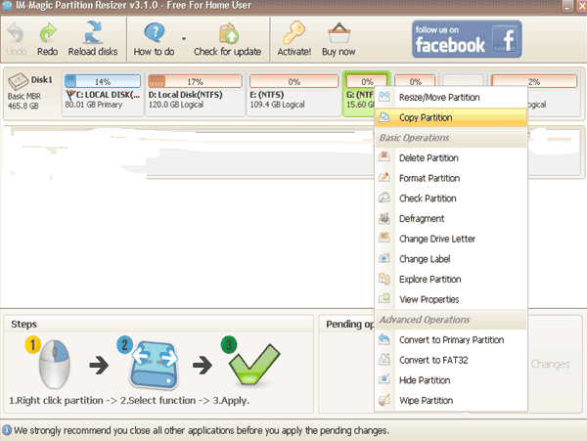Choose Wipe Partition menu entry

pyautogui.click(x=451, y=400)
